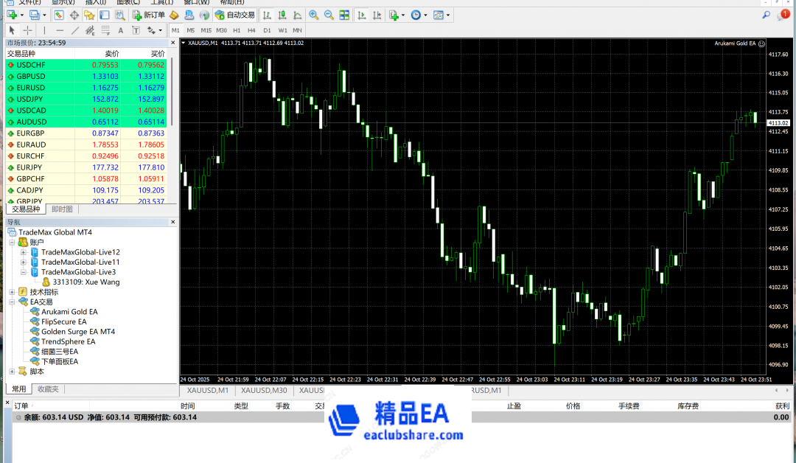
Task: Select the Fibonacci retracement tool
Action: 105,30
